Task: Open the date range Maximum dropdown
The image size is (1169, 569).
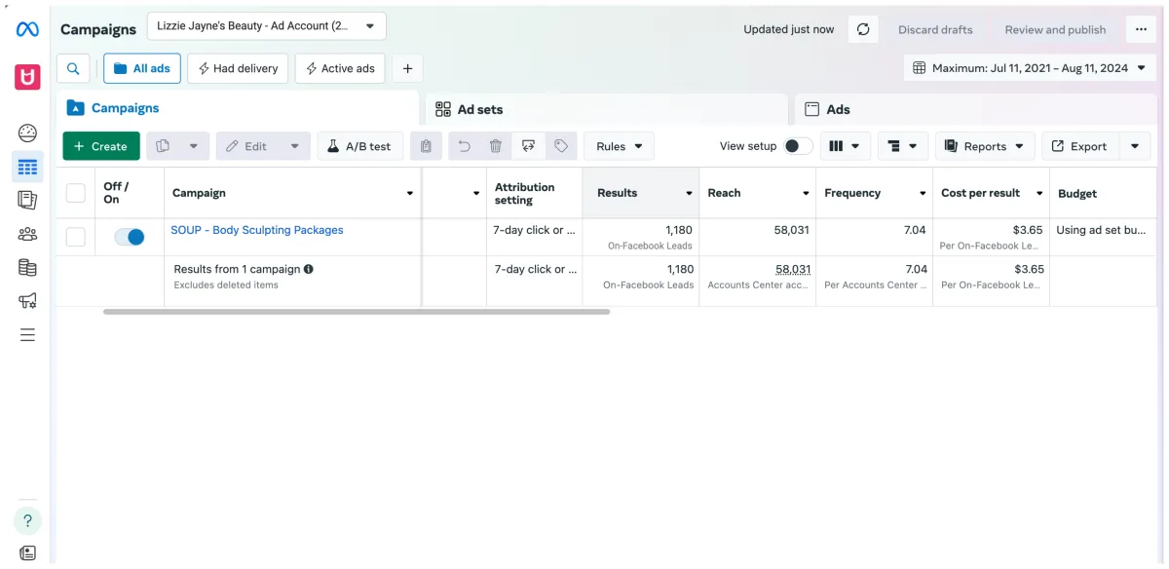Action: coord(1030,68)
